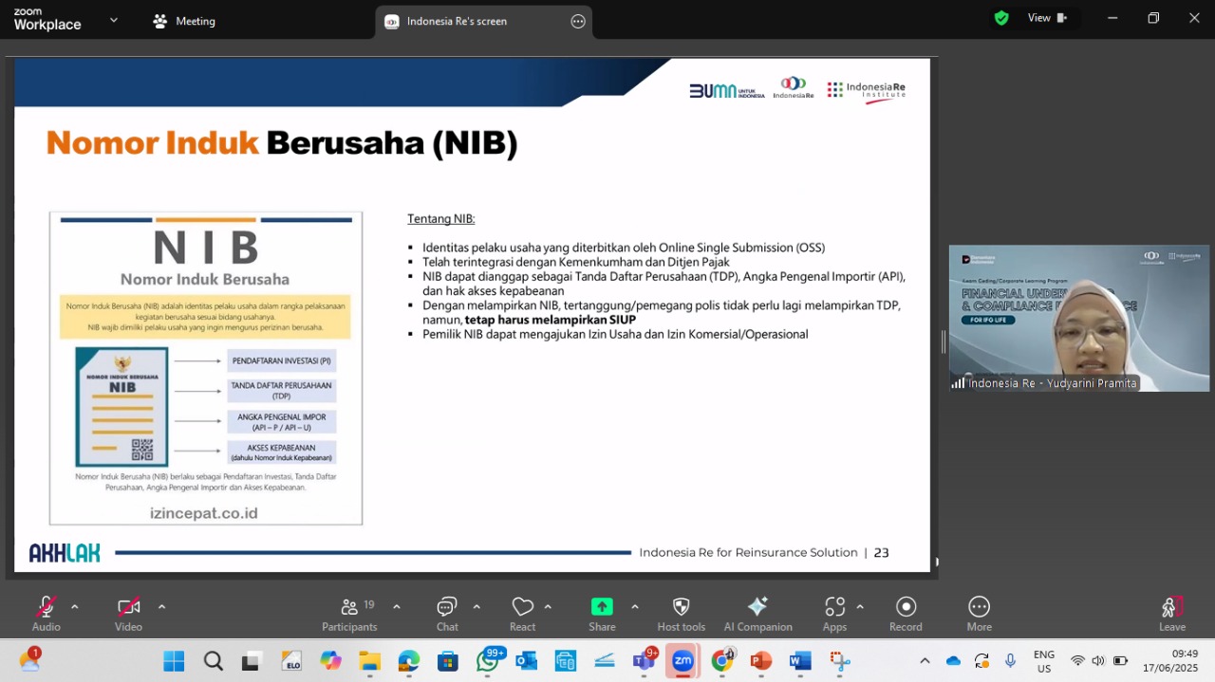This screenshot has width=1215, height=682.
Task: Unmute the Audio microphone
Action: [x=46, y=614]
